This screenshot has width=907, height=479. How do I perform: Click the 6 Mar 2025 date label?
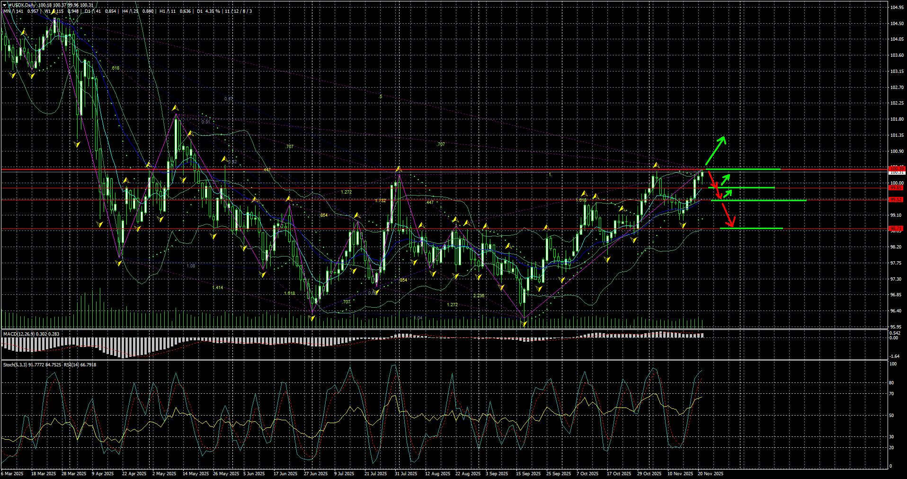click(x=12, y=473)
